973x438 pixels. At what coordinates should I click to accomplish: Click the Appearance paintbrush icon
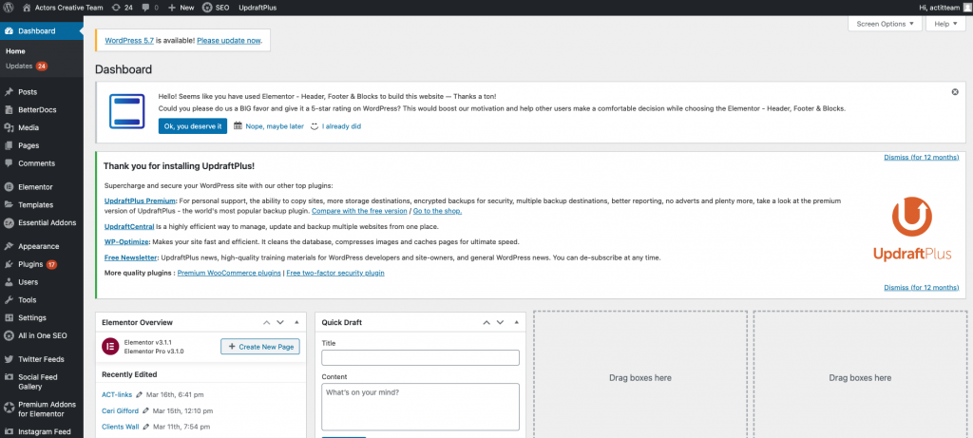(x=9, y=246)
